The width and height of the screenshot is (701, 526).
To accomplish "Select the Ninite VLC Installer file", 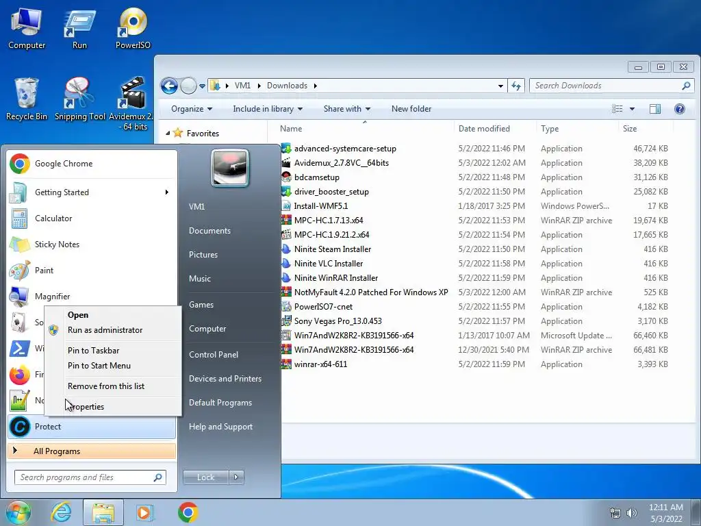I will pos(329,264).
